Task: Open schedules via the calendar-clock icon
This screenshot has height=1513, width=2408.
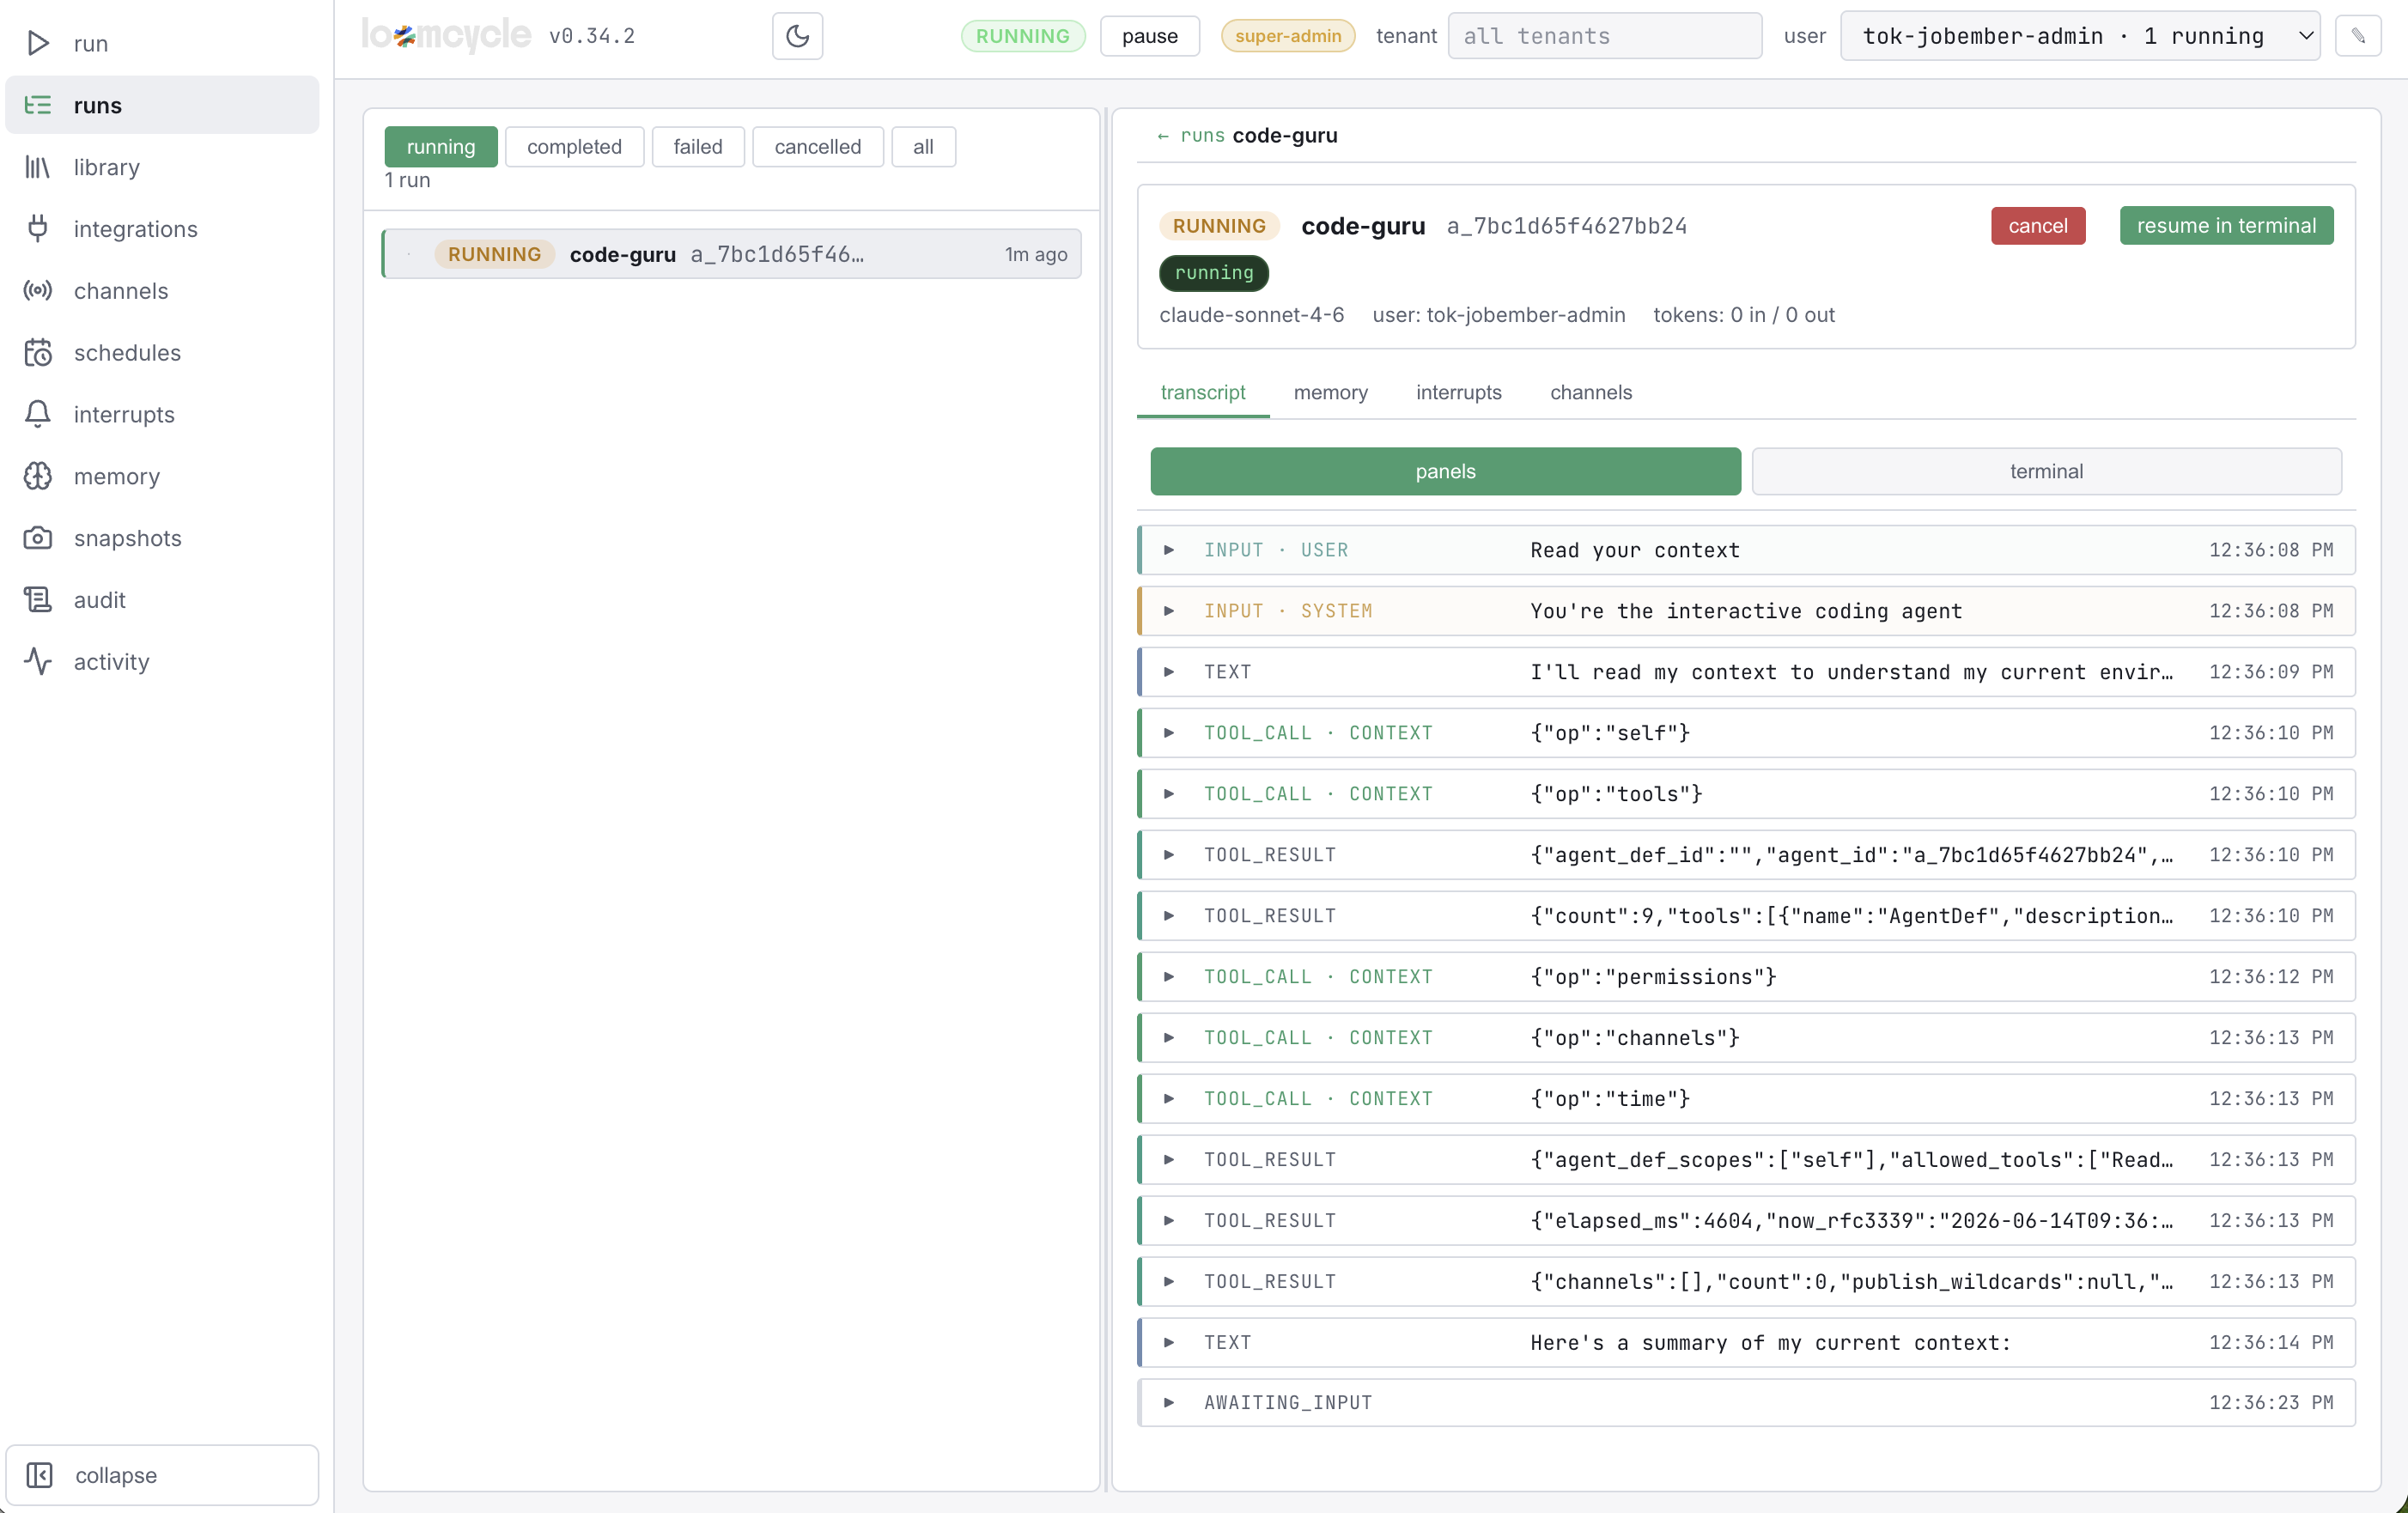Action: click(38, 353)
